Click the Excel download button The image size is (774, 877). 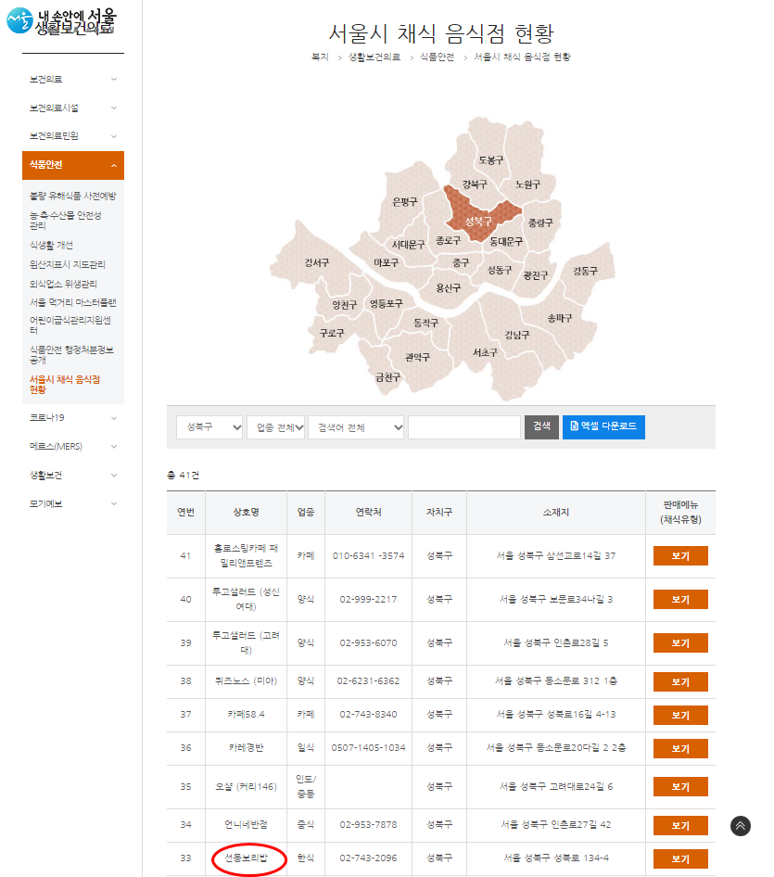603,426
